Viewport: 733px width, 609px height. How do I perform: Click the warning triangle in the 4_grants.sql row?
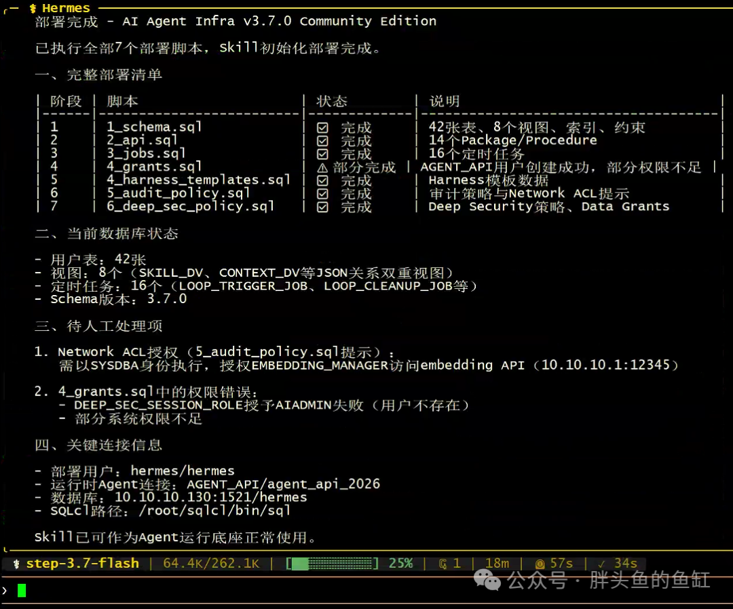coord(322,168)
